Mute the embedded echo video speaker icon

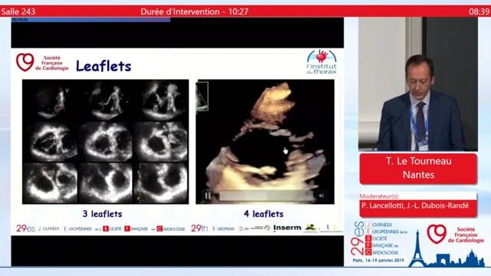click(x=321, y=196)
